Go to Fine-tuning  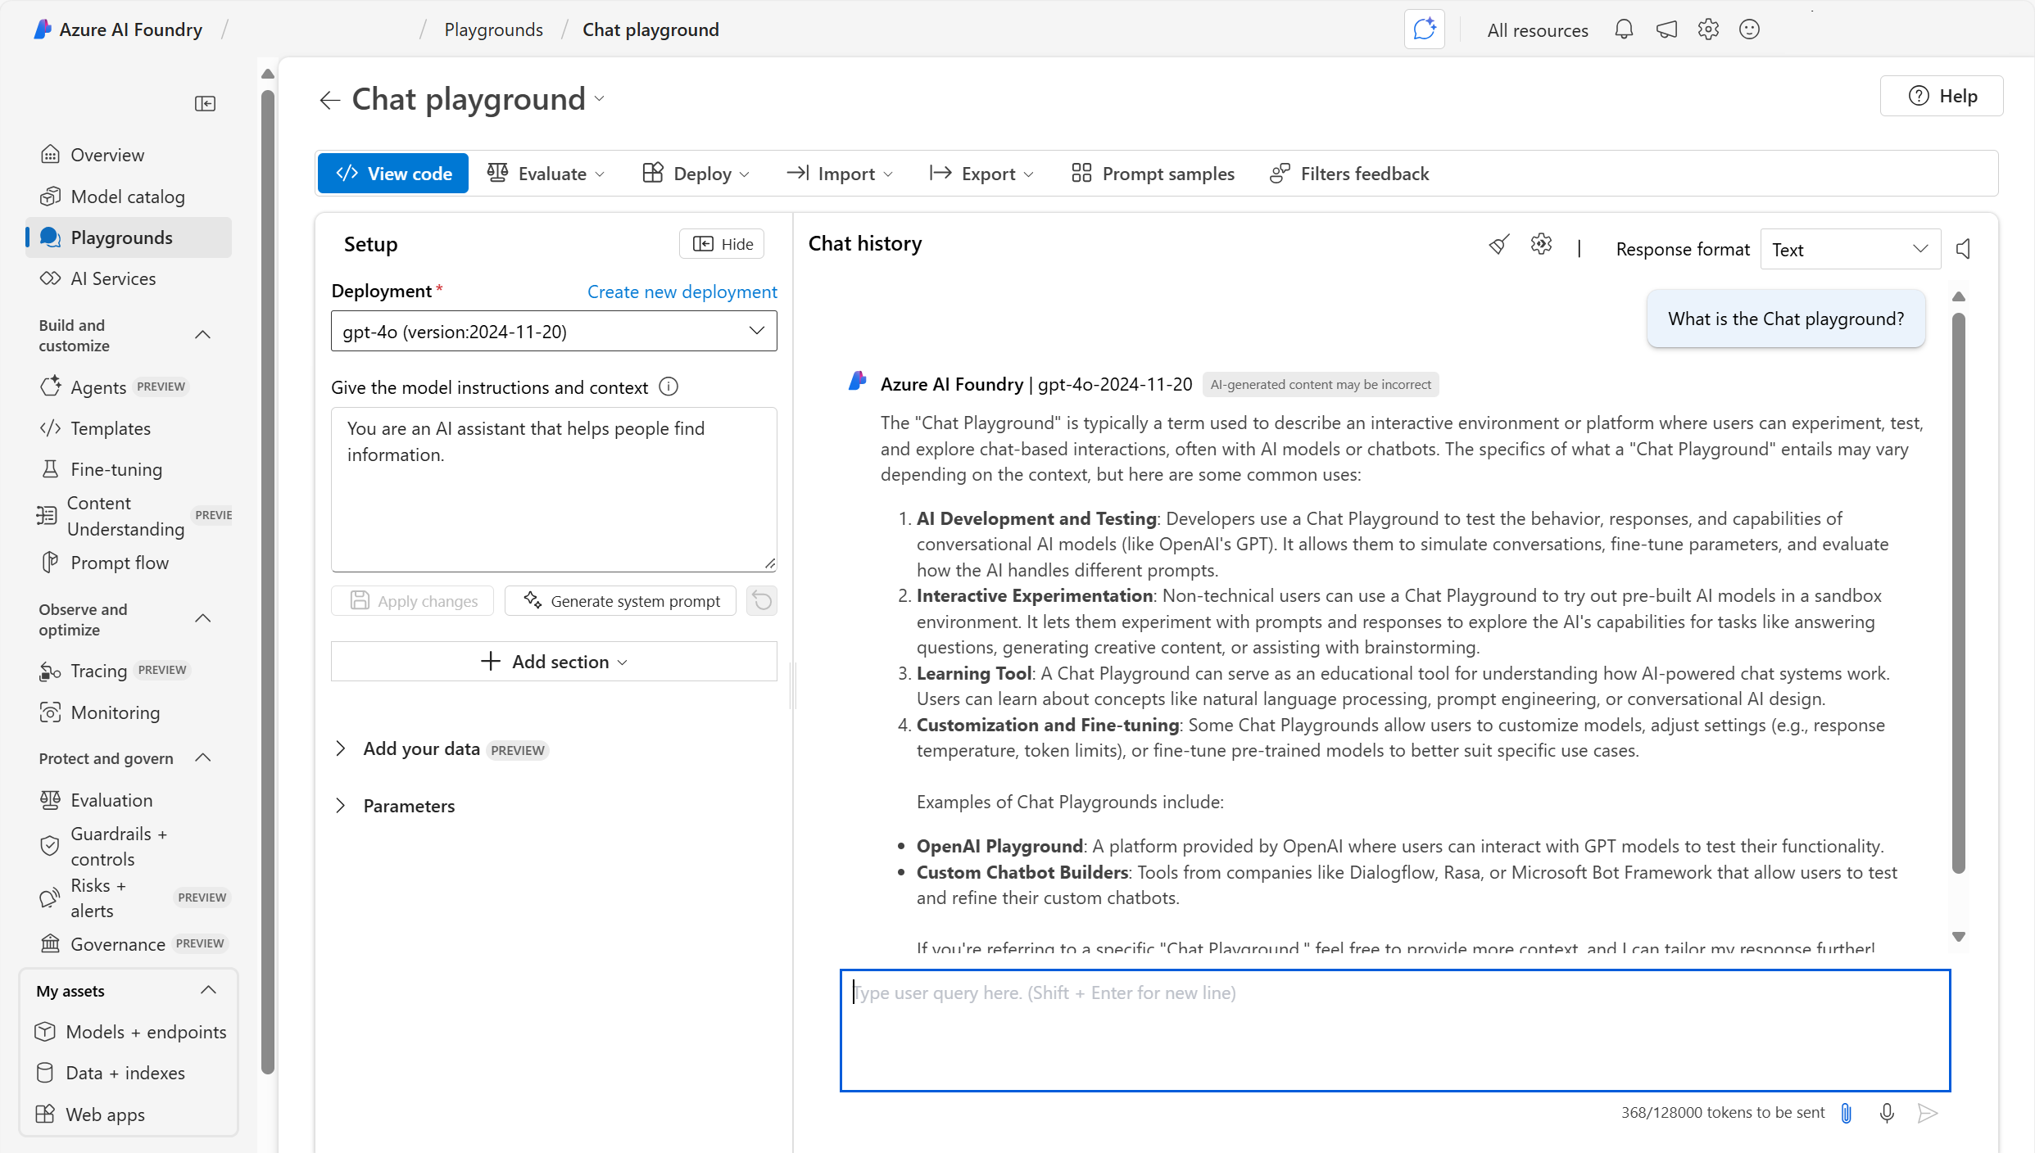129,469
